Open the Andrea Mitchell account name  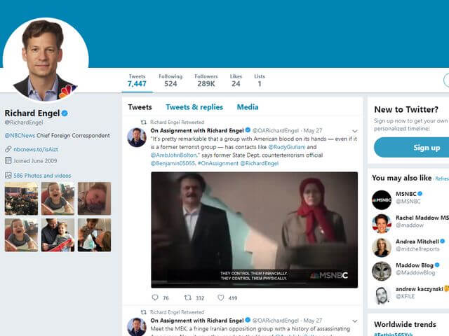417,241
